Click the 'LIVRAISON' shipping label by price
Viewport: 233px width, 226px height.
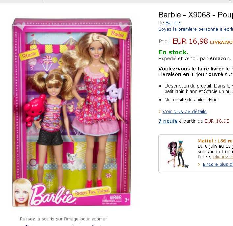tap(221, 42)
